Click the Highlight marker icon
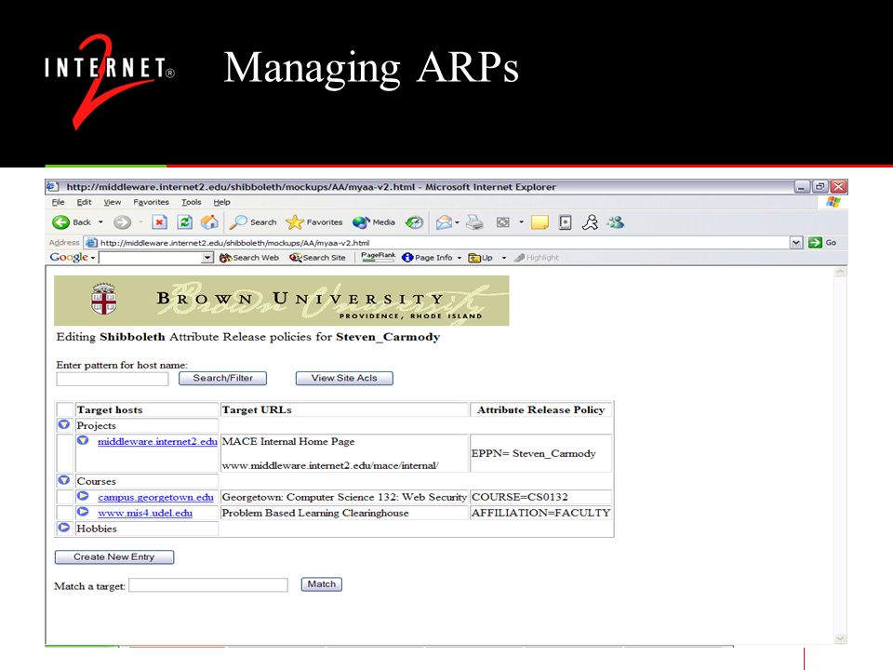 click(519, 258)
